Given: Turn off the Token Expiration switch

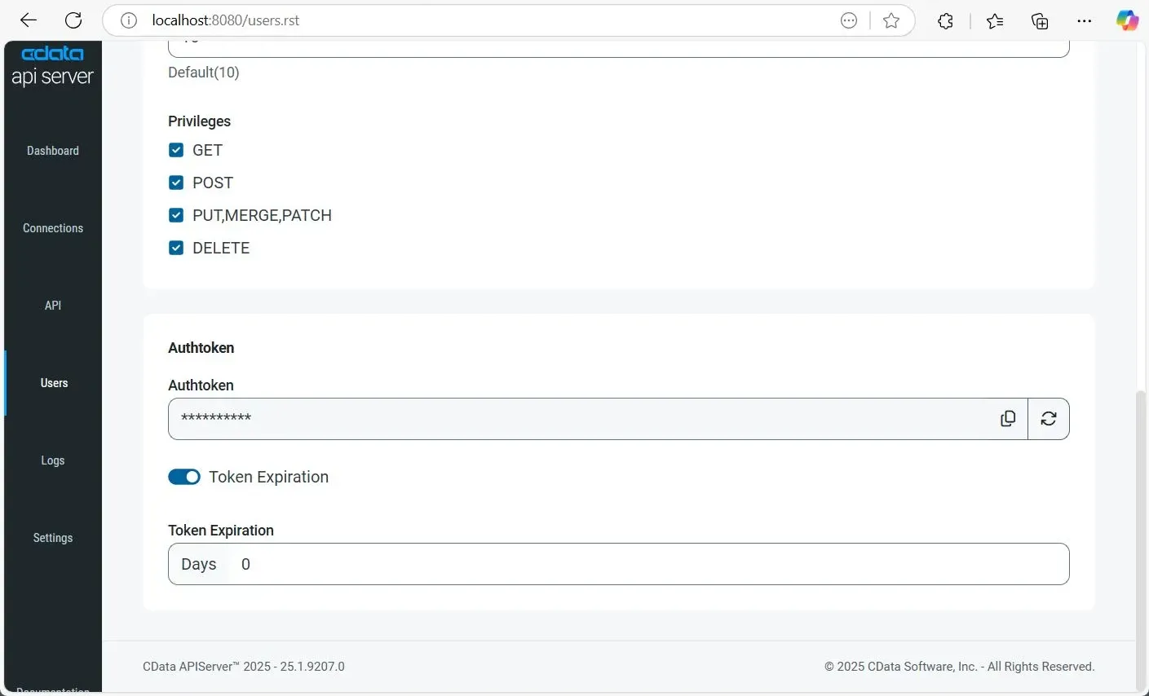Looking at the screenshot, I should 184,477.
